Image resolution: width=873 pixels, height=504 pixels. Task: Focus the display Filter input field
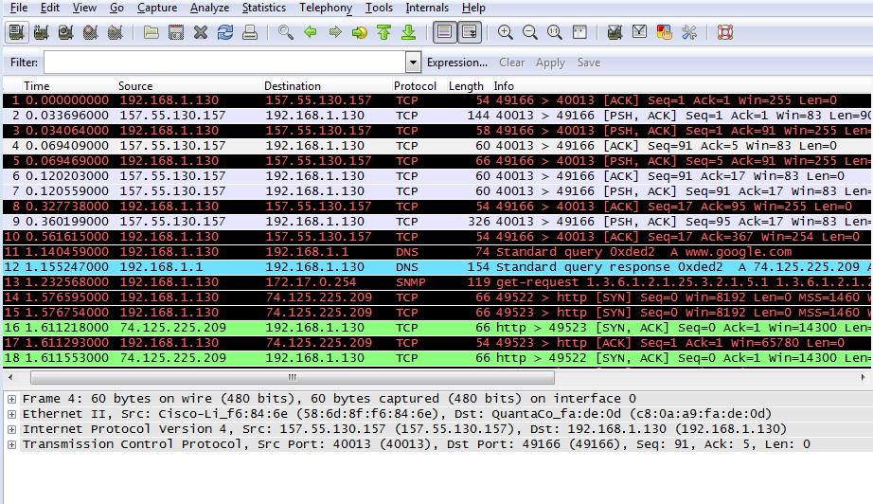(x=225, y=63)
